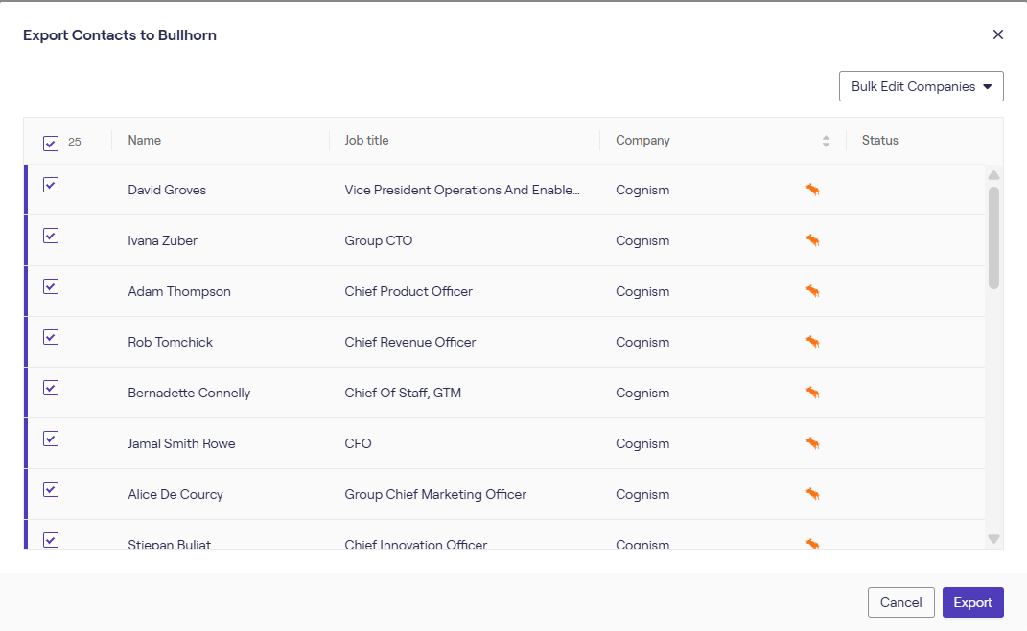
Task: Open Bulk Edit Companies dropdown
Action: click(921, 86)
